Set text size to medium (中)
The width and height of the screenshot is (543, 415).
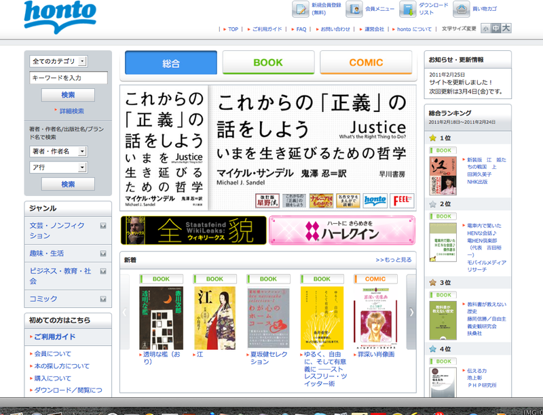pos(496,28)
